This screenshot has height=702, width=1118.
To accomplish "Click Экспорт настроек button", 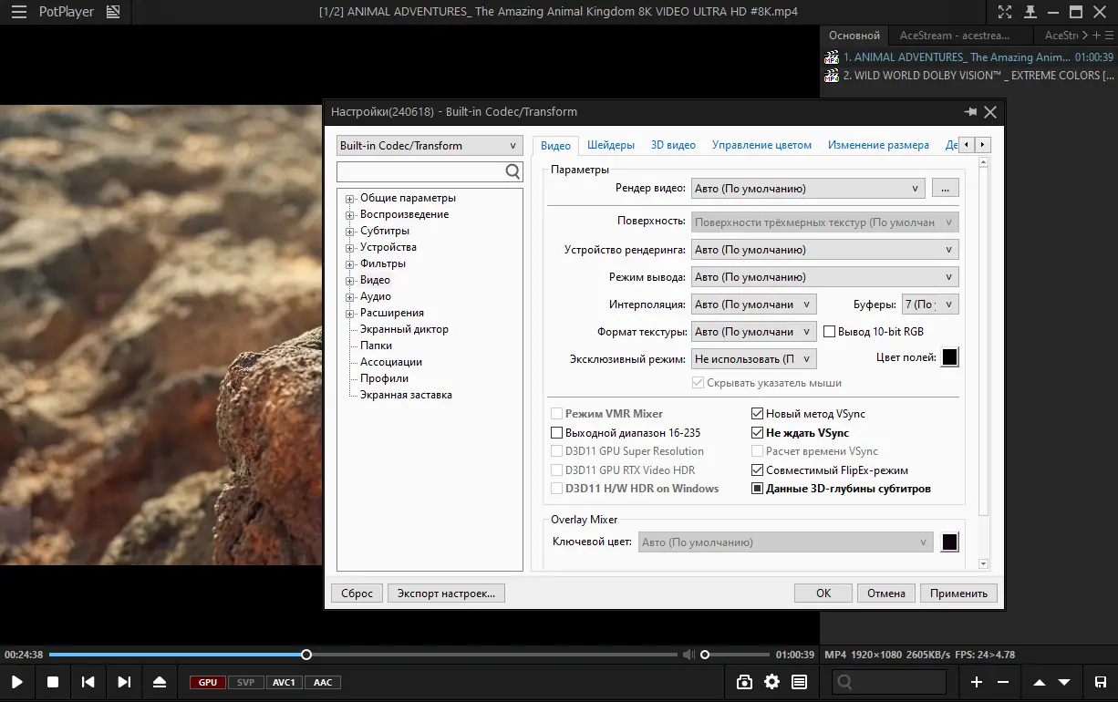I will [x=446, y=593].
